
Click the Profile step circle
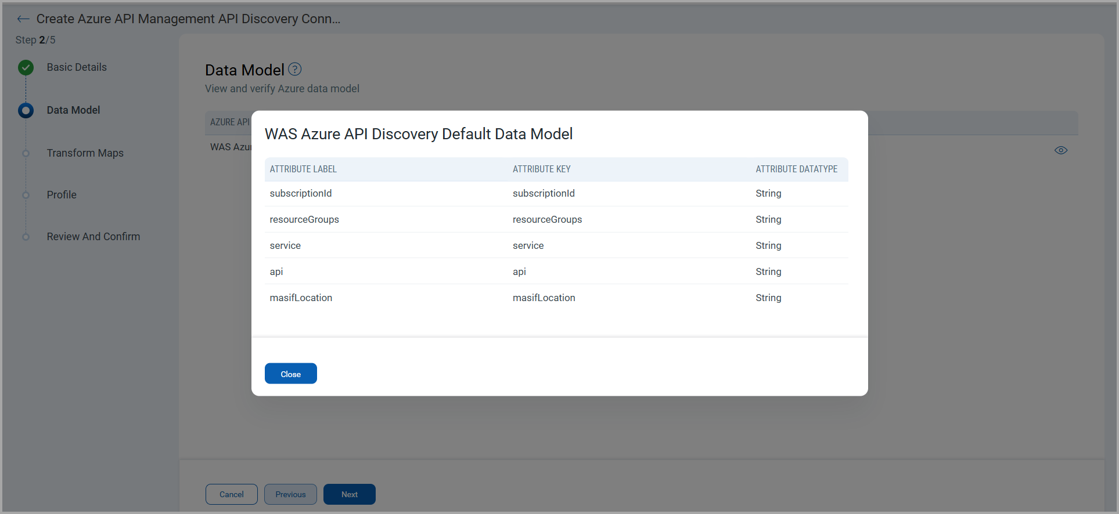click(x=26, y=196)
